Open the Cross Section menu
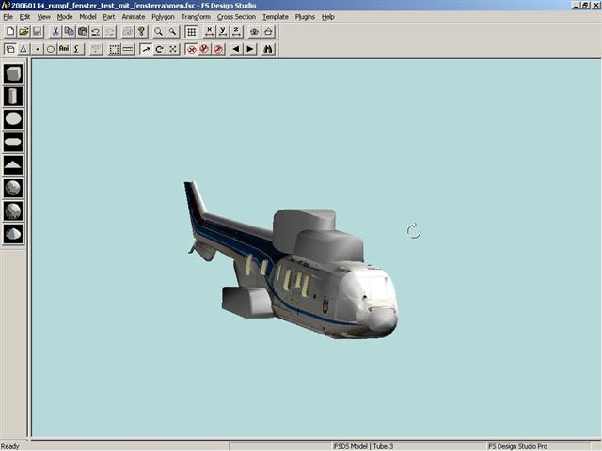602x451 pixels. tap(236, 17)
